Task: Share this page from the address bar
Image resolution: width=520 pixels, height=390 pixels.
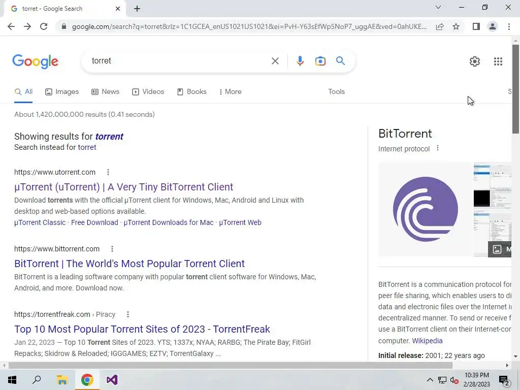Action: [x=440, y=26]
